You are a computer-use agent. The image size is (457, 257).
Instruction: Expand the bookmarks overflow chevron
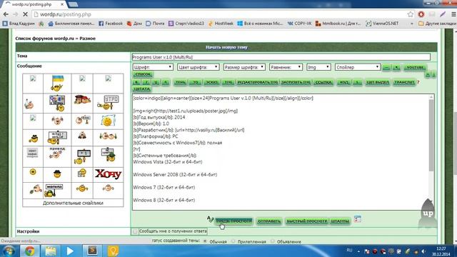tap(412, 24)
